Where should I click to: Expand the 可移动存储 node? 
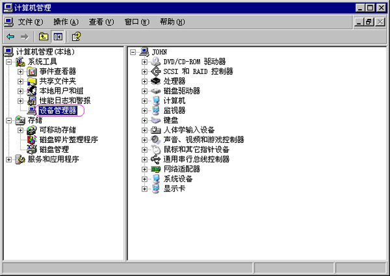pyautogui.click(x=20, y=130)
